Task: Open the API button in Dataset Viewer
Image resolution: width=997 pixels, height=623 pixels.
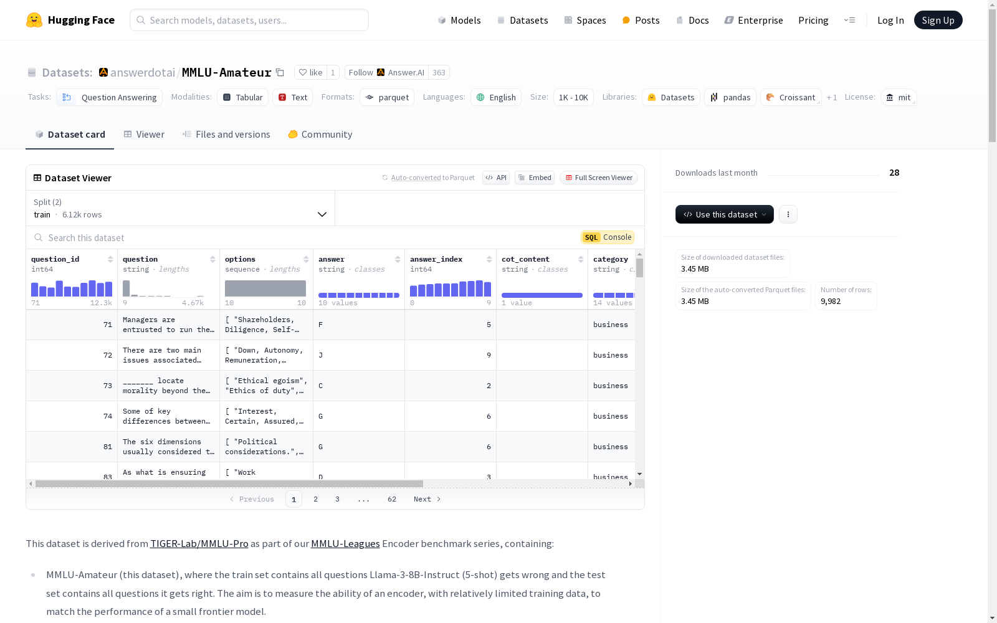Action: (496, 178)
